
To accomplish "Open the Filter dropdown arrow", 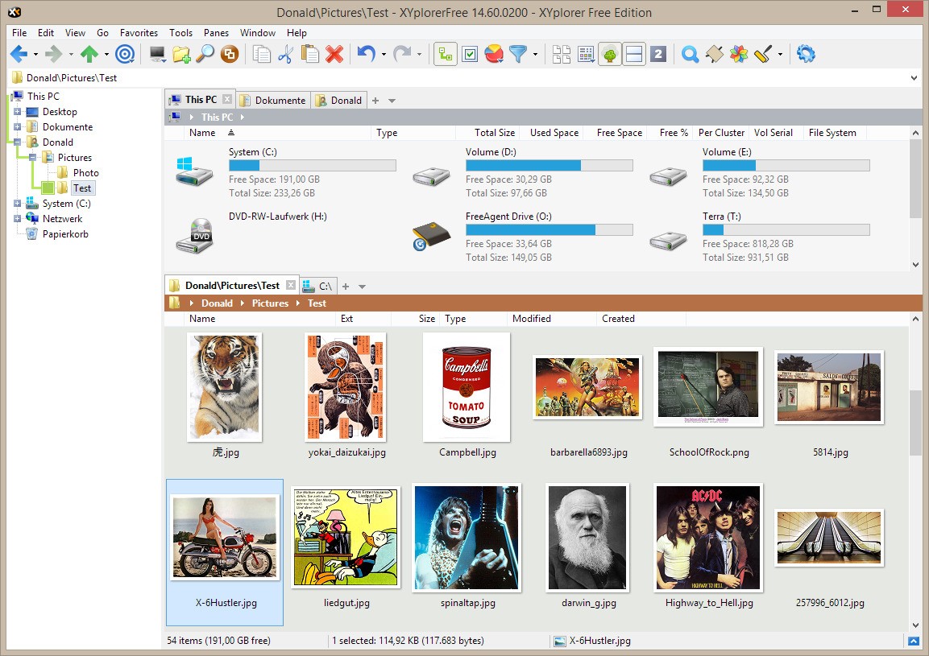I will [x=535, y=55].
